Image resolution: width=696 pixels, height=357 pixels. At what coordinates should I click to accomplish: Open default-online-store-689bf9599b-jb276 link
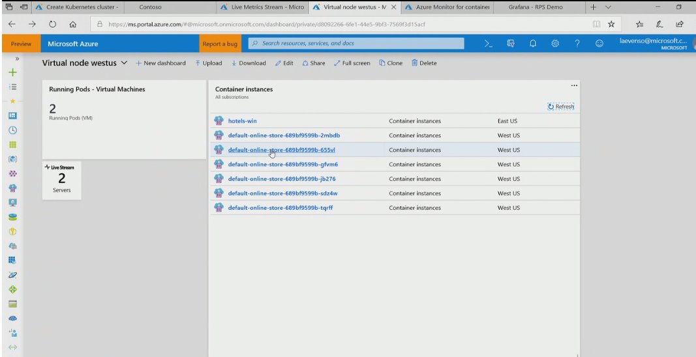point(282,178)
